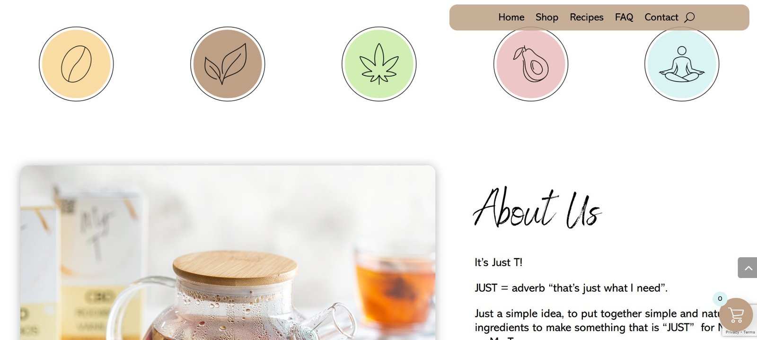Click the pink avocado circle icon
The width and height of the screenshot is (757, 340).
530,64
